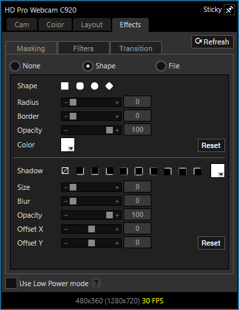Open the shape Color picker dropdown
The height and width of the screenshot is (310, 239).
(68, 145)
